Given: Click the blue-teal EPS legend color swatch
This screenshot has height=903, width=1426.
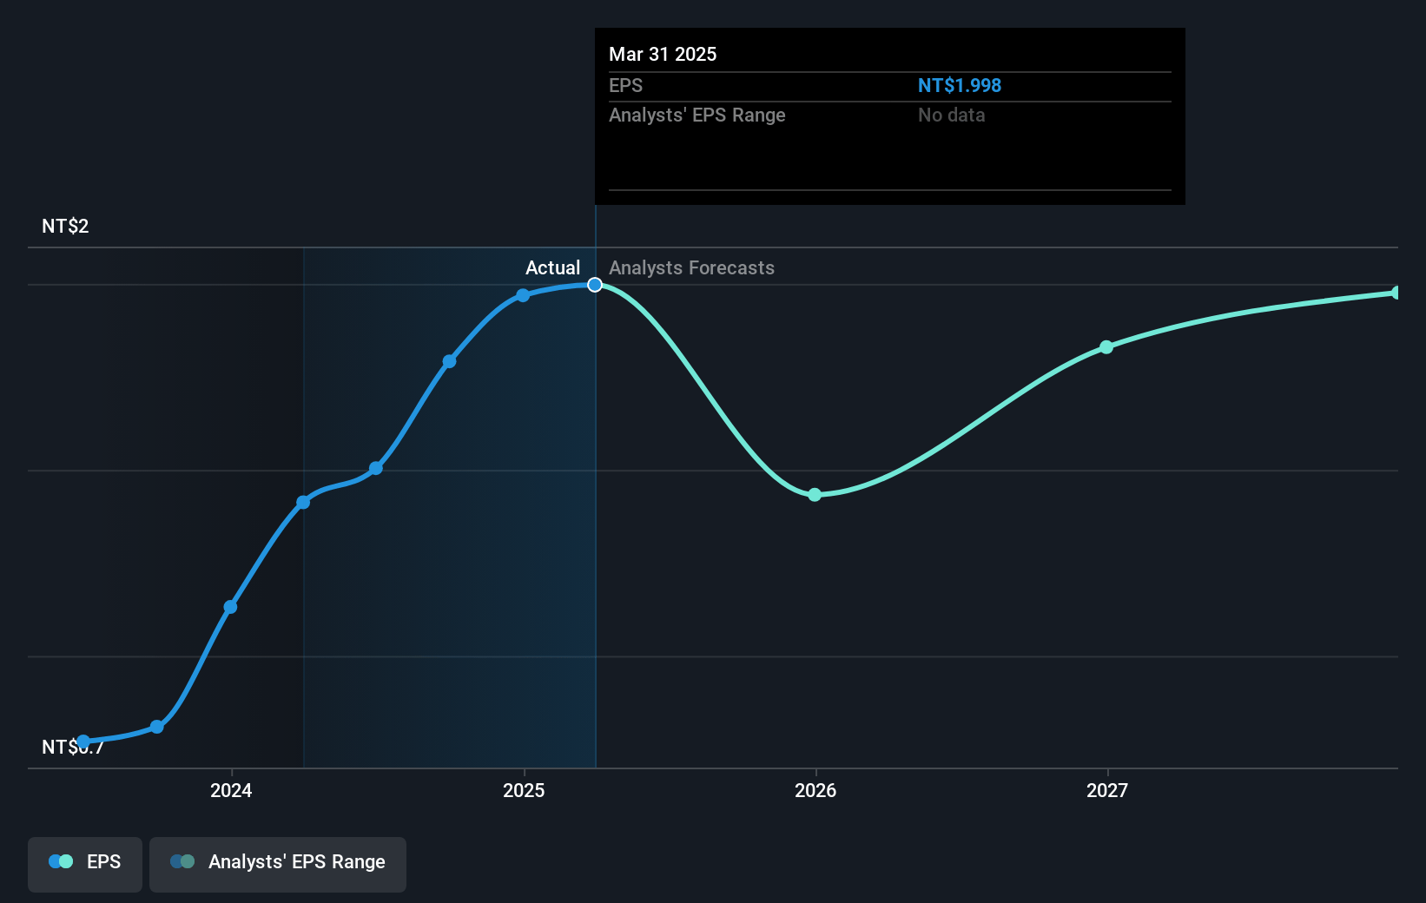Looking at the screenshot, I should point(61,861).
